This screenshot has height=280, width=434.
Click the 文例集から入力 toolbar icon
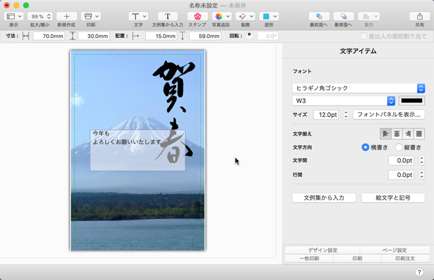(x=167, y=16)
